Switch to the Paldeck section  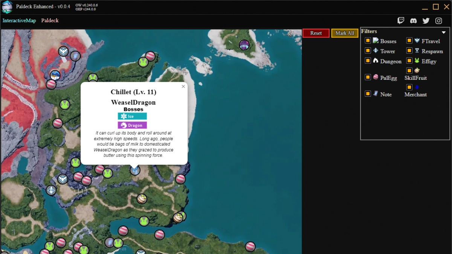pos(50,21)
